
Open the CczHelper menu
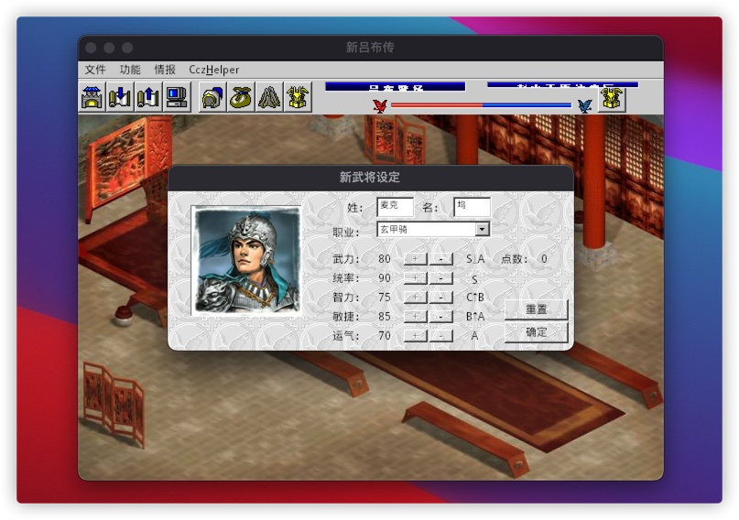coord(214,70)
